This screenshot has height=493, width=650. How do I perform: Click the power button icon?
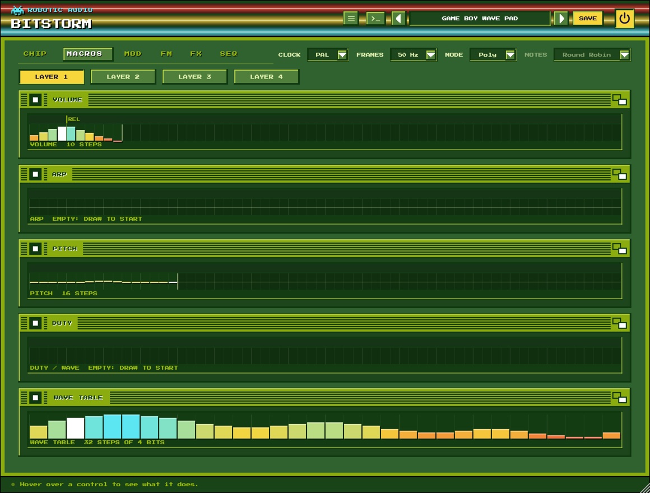[624, 18]
